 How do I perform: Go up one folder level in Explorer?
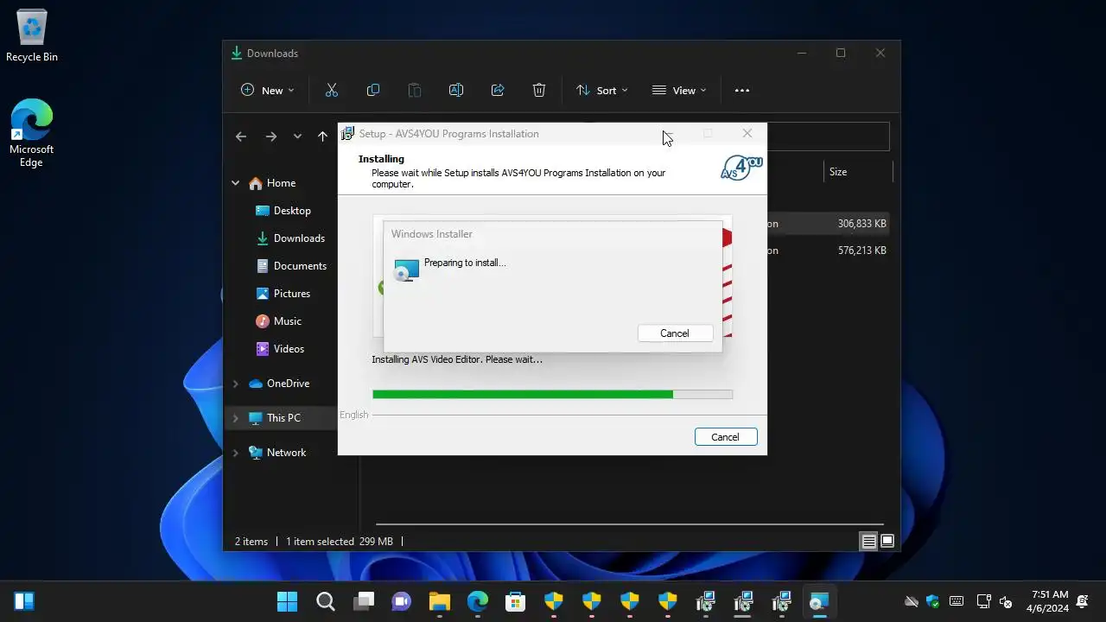pos(322,136)
